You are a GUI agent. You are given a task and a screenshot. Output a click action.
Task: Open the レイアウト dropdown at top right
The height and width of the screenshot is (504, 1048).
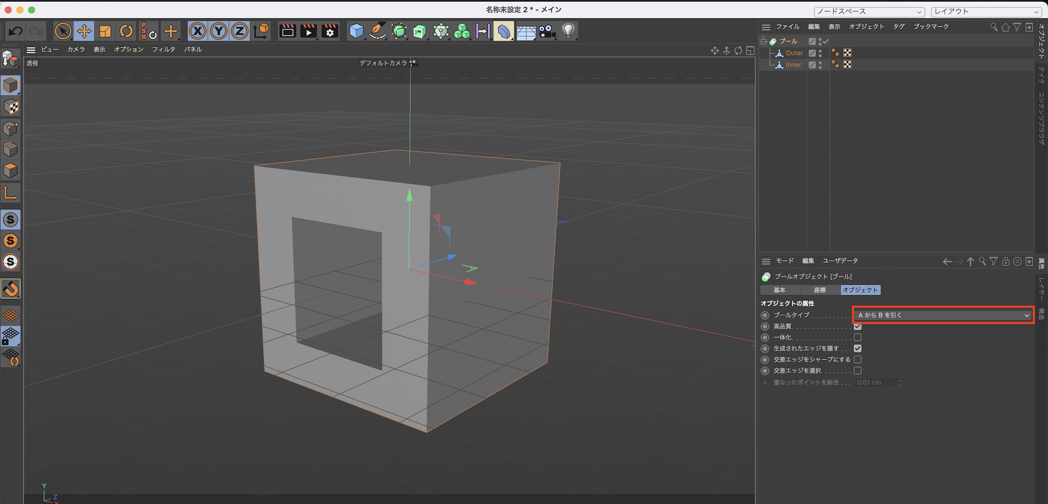click(986, 12)
